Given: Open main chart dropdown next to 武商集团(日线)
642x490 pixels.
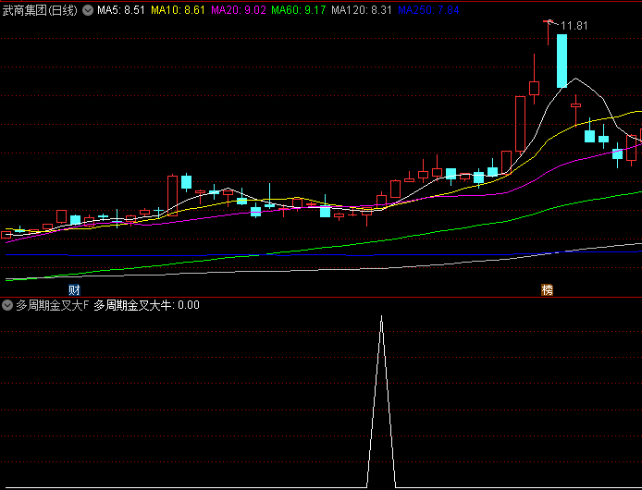Looking at the screenshot, I should pyautogui.click(x=88, y=10).
